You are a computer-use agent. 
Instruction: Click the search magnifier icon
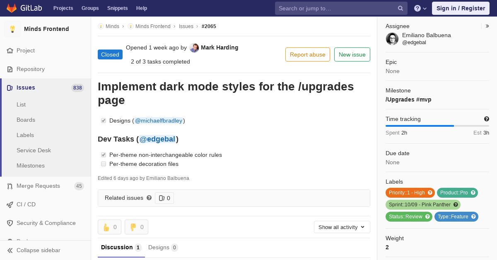tap(400, 8)
